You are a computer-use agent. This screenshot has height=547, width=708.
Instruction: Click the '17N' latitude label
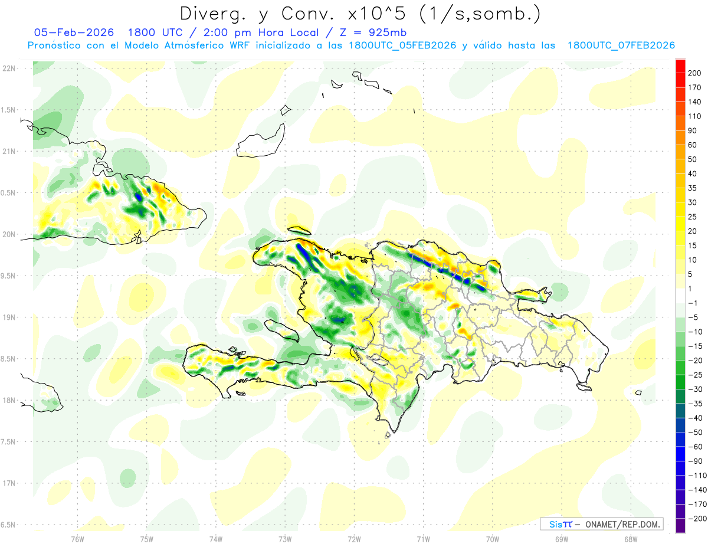point(9,483)
